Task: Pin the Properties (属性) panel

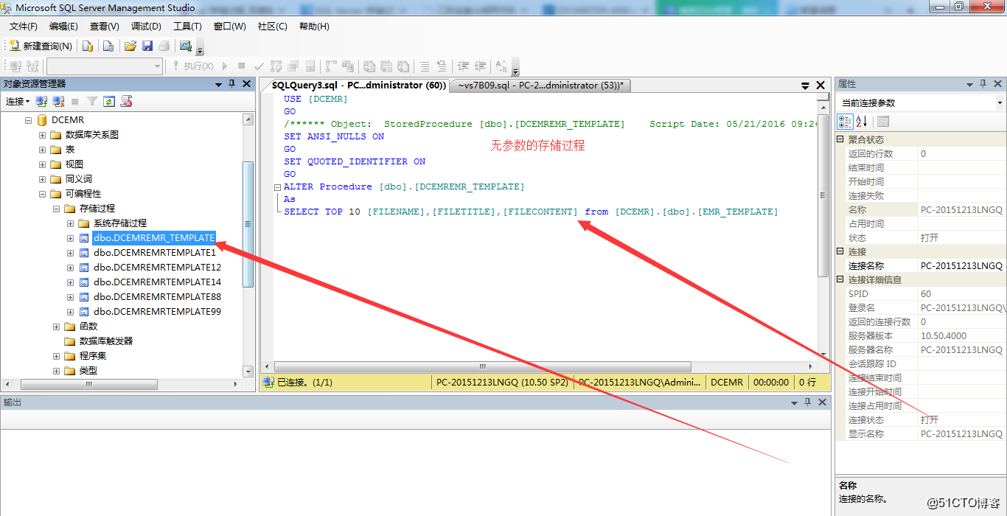Action: click(x=983, y=84)
